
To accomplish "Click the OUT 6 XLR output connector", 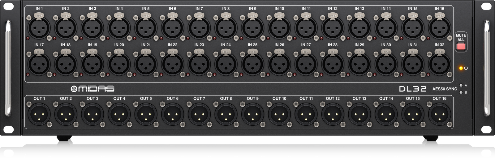I will point(172,114).
